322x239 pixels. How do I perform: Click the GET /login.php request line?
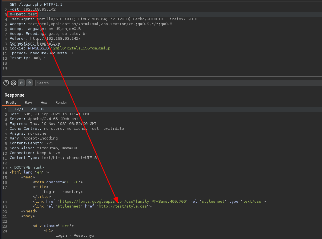click(36, 5)
